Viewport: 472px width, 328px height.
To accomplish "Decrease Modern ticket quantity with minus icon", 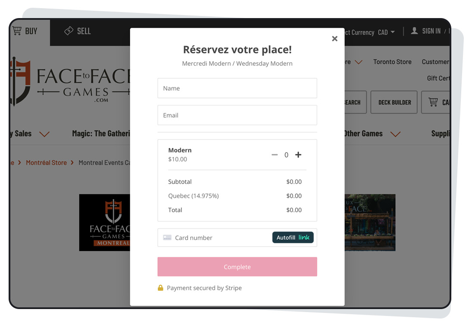I will click(x=275, y=155).
